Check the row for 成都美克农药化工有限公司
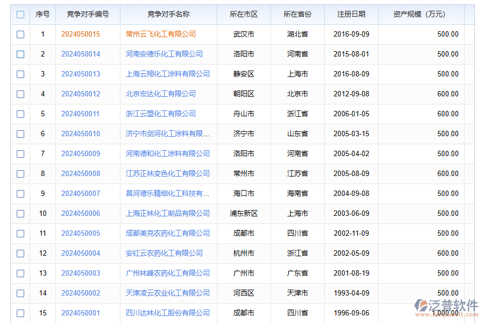Screen dimensions: 484x323 20,233
